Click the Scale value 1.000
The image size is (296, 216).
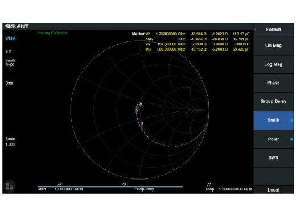[x=10, y=144]
